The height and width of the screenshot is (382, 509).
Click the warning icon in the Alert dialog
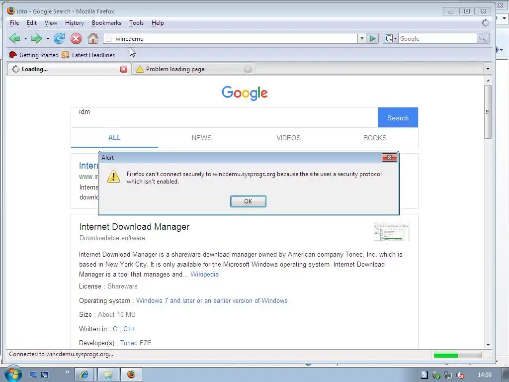(x=114, y=177)
